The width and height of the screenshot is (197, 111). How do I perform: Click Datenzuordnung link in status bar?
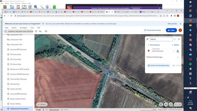click(x=54, y=110)
